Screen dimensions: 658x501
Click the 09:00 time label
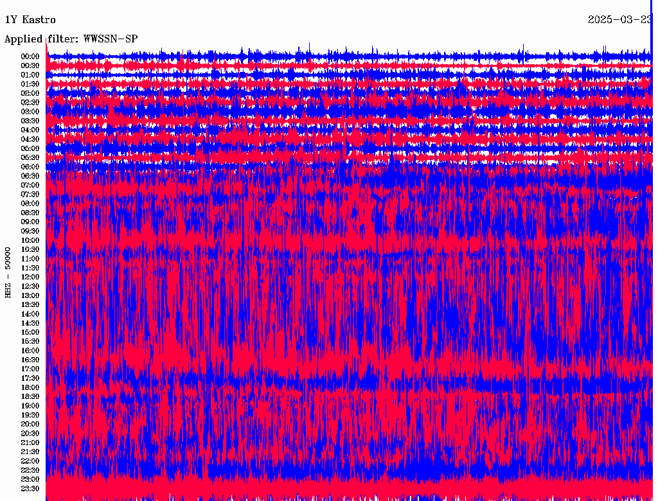[30, 222]
